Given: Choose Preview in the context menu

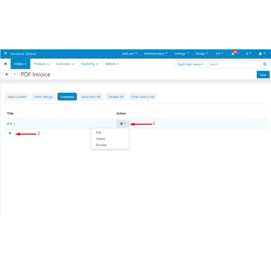Looking at the screenshot, I should coord(101,145).
